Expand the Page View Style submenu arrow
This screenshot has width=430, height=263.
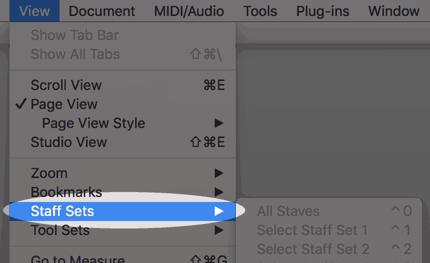tap(219, 123)
